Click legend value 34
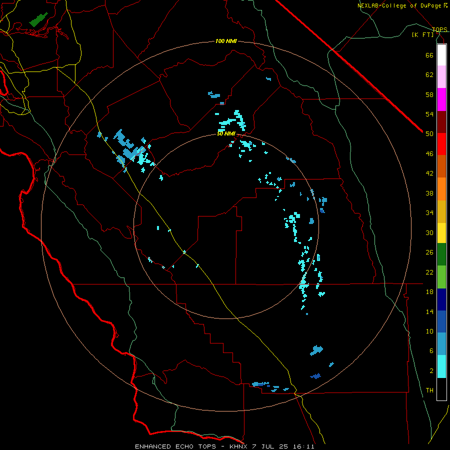The height and width of the screenshot is (450, 450). click(x=429, y=213)
